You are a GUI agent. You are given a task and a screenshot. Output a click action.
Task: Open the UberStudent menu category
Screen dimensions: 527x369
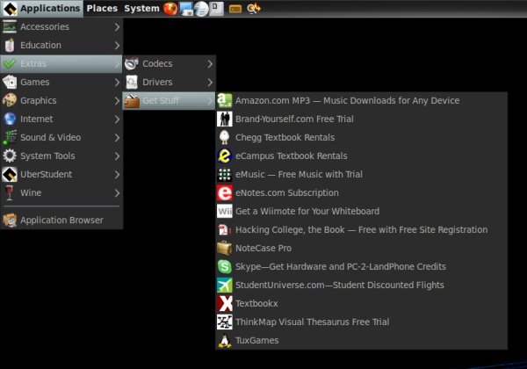[x=47, y=175]
